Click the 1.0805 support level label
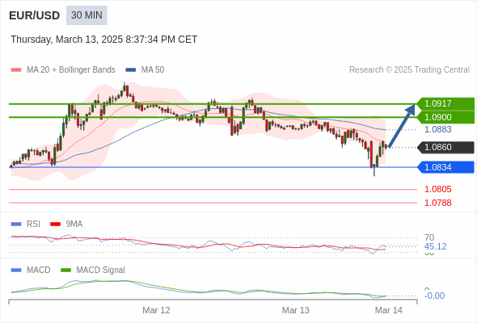The image size is (477, 323). (x=437, y=189)
